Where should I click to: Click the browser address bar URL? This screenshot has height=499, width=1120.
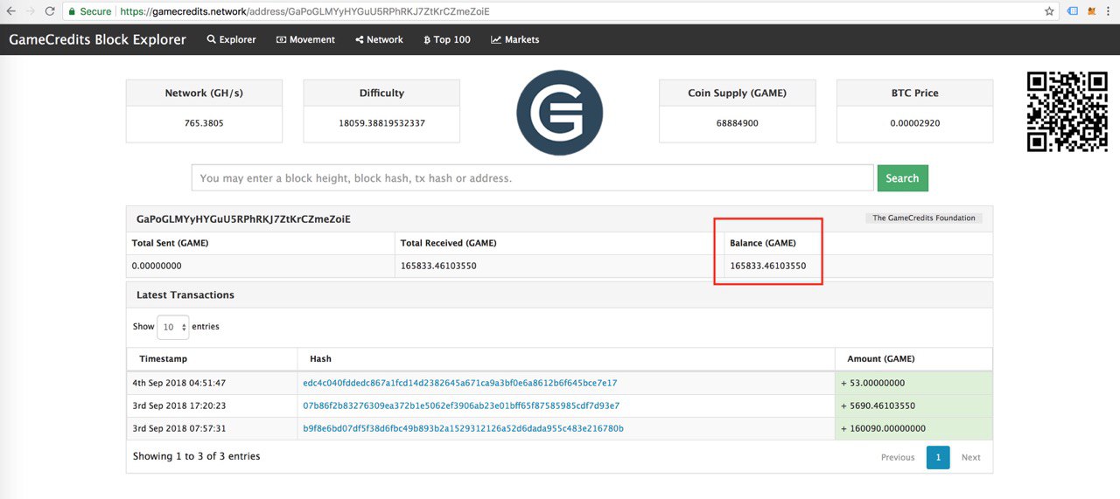[x=304, y=11]
